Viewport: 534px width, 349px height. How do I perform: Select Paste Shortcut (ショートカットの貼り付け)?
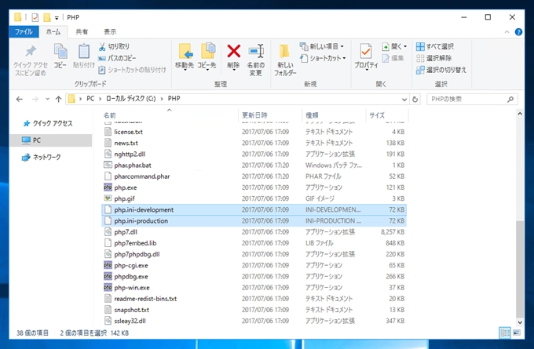point(132,70)
